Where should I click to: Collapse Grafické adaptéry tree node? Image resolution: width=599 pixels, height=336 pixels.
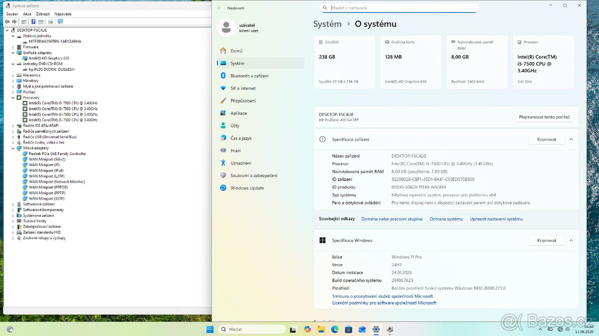click(x=13, y=52)
